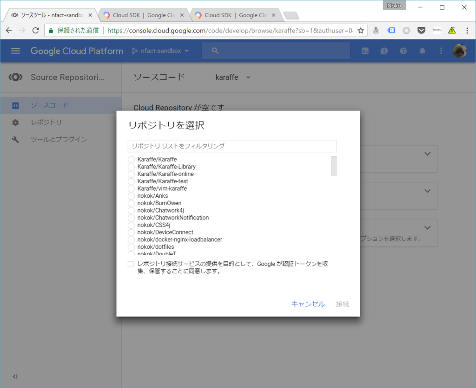476x388 pixels.
Task: Click the yellow warning extension icon
Action: 452,30
